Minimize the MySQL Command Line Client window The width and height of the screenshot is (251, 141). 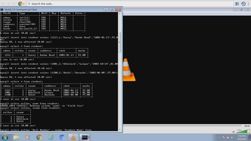point(106,10)
